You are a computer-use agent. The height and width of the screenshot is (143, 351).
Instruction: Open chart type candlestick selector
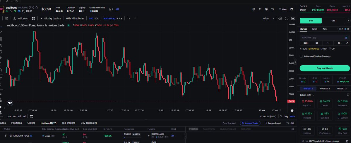(x=6, y=18)
